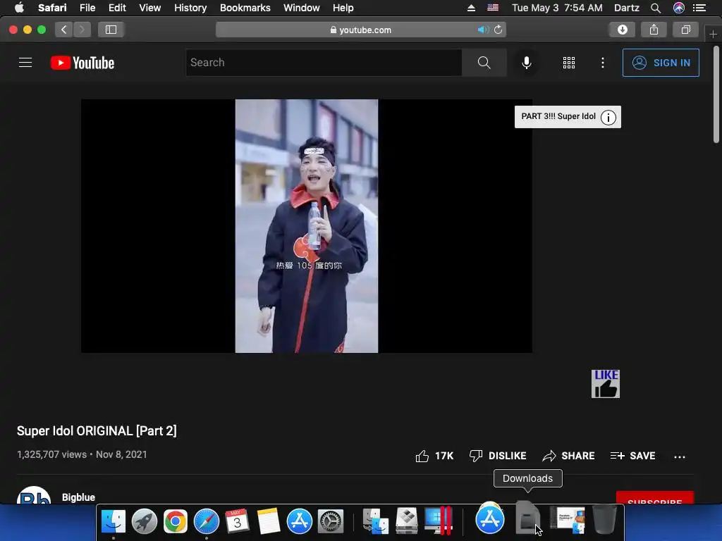722x541 pixels.
Task: Reload the page in Safari
Action: pos(498,30)
